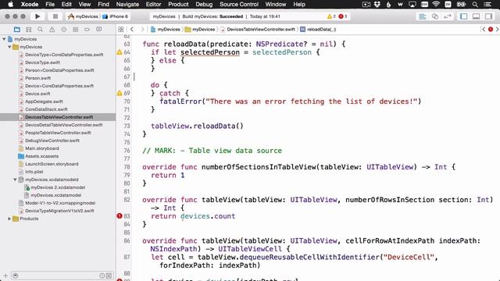Open the Debug navigator tab
Image resolution: width=500 pixels, height=281 pixels.
coord(76,30)
